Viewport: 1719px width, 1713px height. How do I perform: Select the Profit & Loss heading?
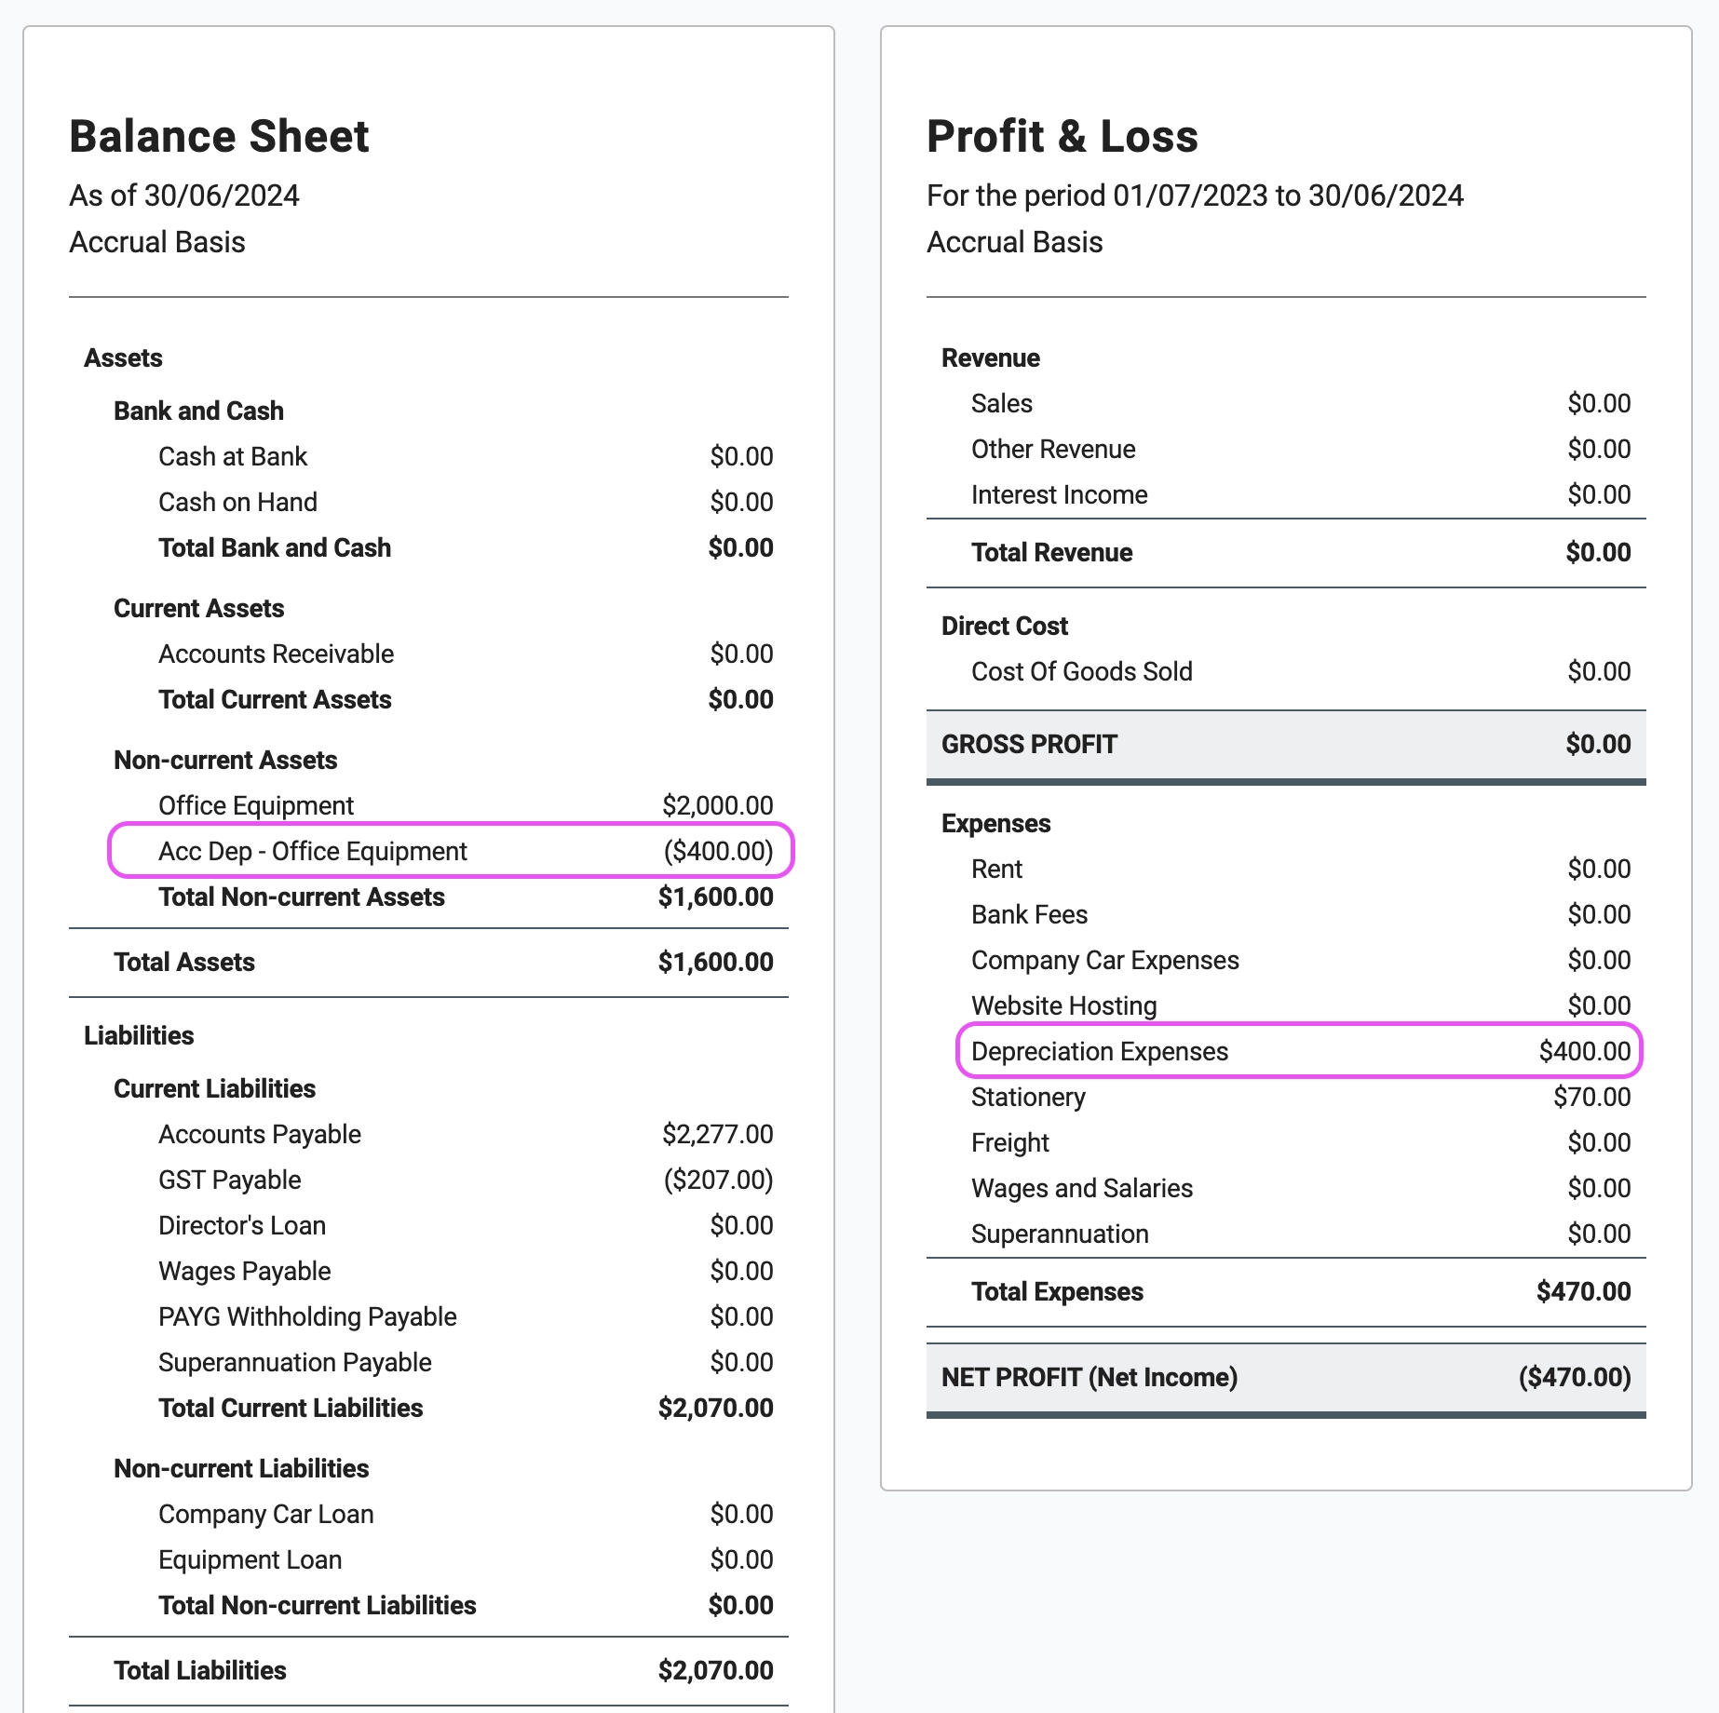[1062, 137]
